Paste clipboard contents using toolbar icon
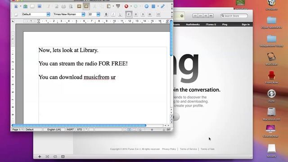The image size is (288, 162). click(109, 6)
